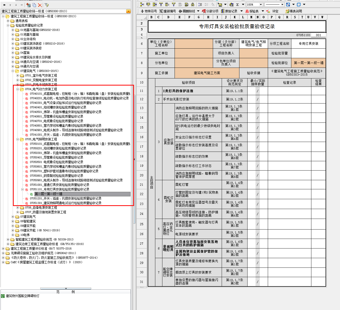
Task: Click the cell border style icon
Action: [x=288, y=5]
